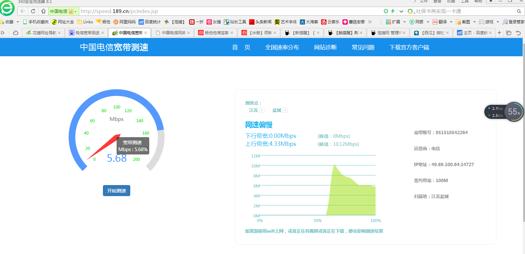Open the 中国电信 site certificate dropdown
Image resolution: width=525 pixels, height=254 pixels.
point(64,11)
